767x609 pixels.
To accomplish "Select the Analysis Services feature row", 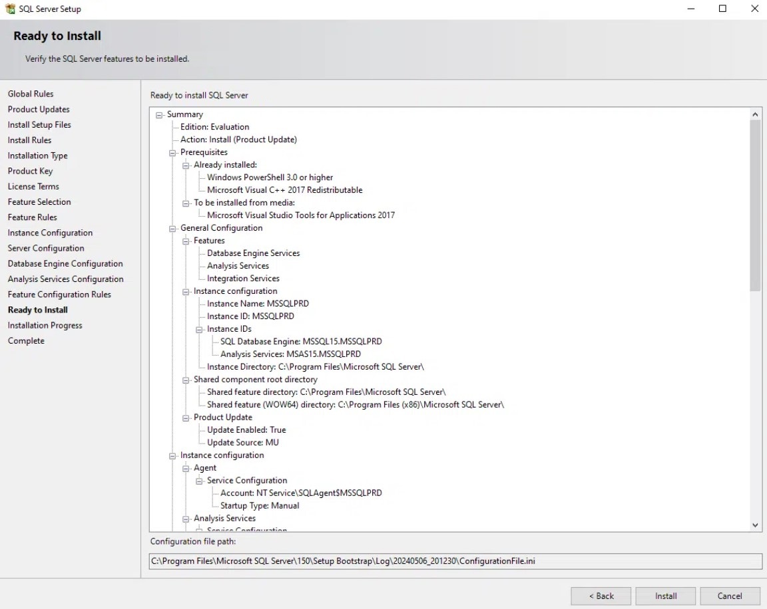I will 238,266.
